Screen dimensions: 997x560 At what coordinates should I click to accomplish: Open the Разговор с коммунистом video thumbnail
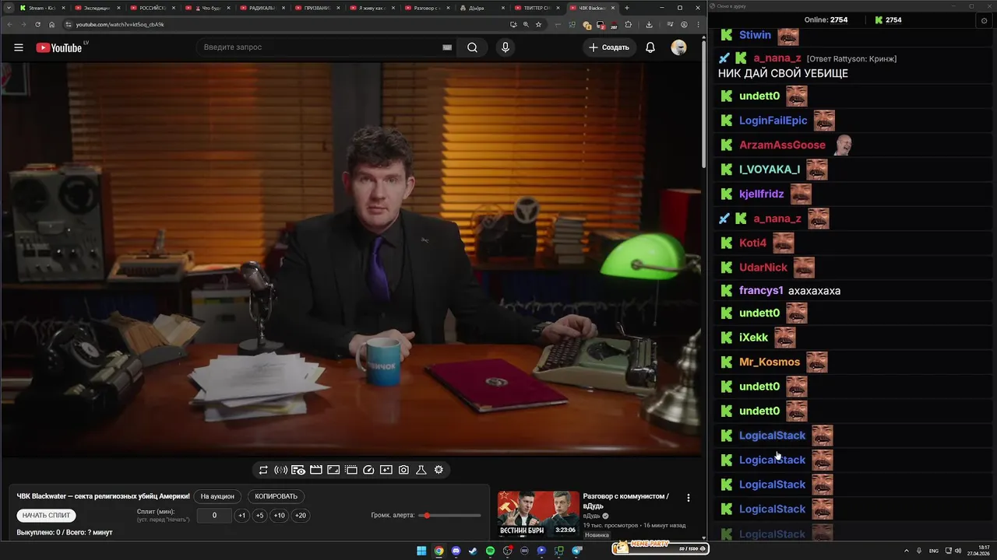tap(539, 514)
